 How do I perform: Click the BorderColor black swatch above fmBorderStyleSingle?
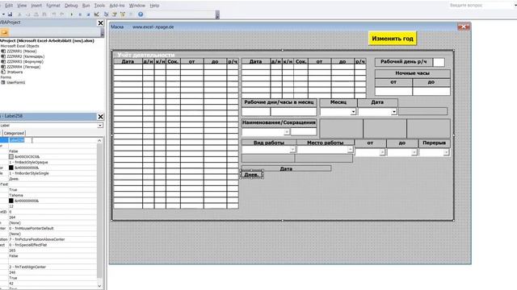(x=11, y=168)
